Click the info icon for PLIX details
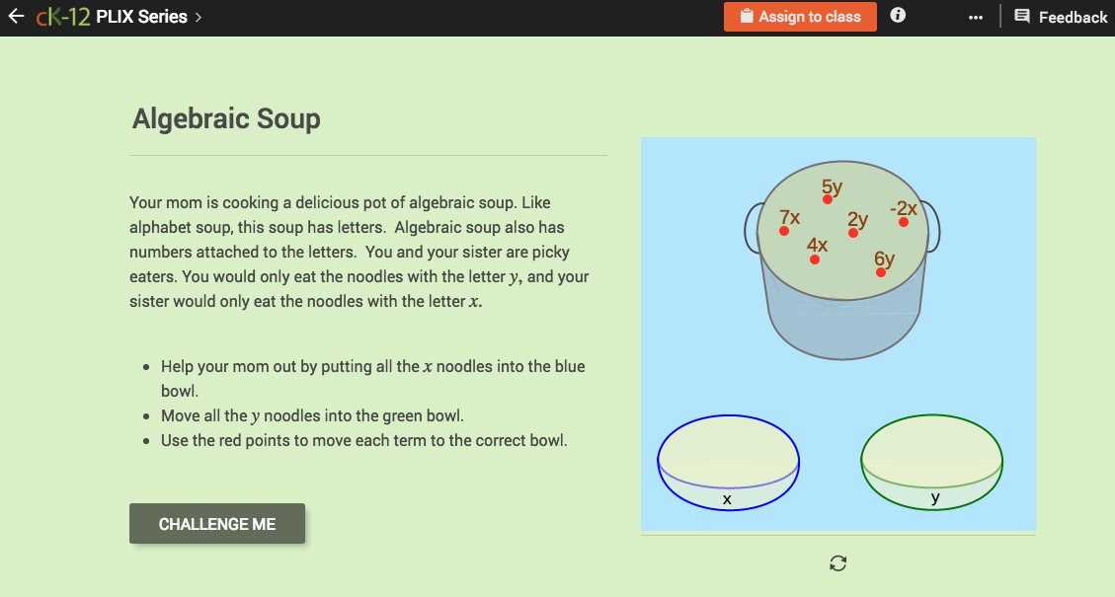1115x597 pixels. pyautogui.click(x=897, y=15)
